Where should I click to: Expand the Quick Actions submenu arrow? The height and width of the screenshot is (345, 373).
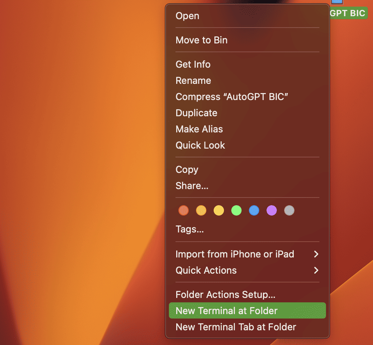point(316,270)
